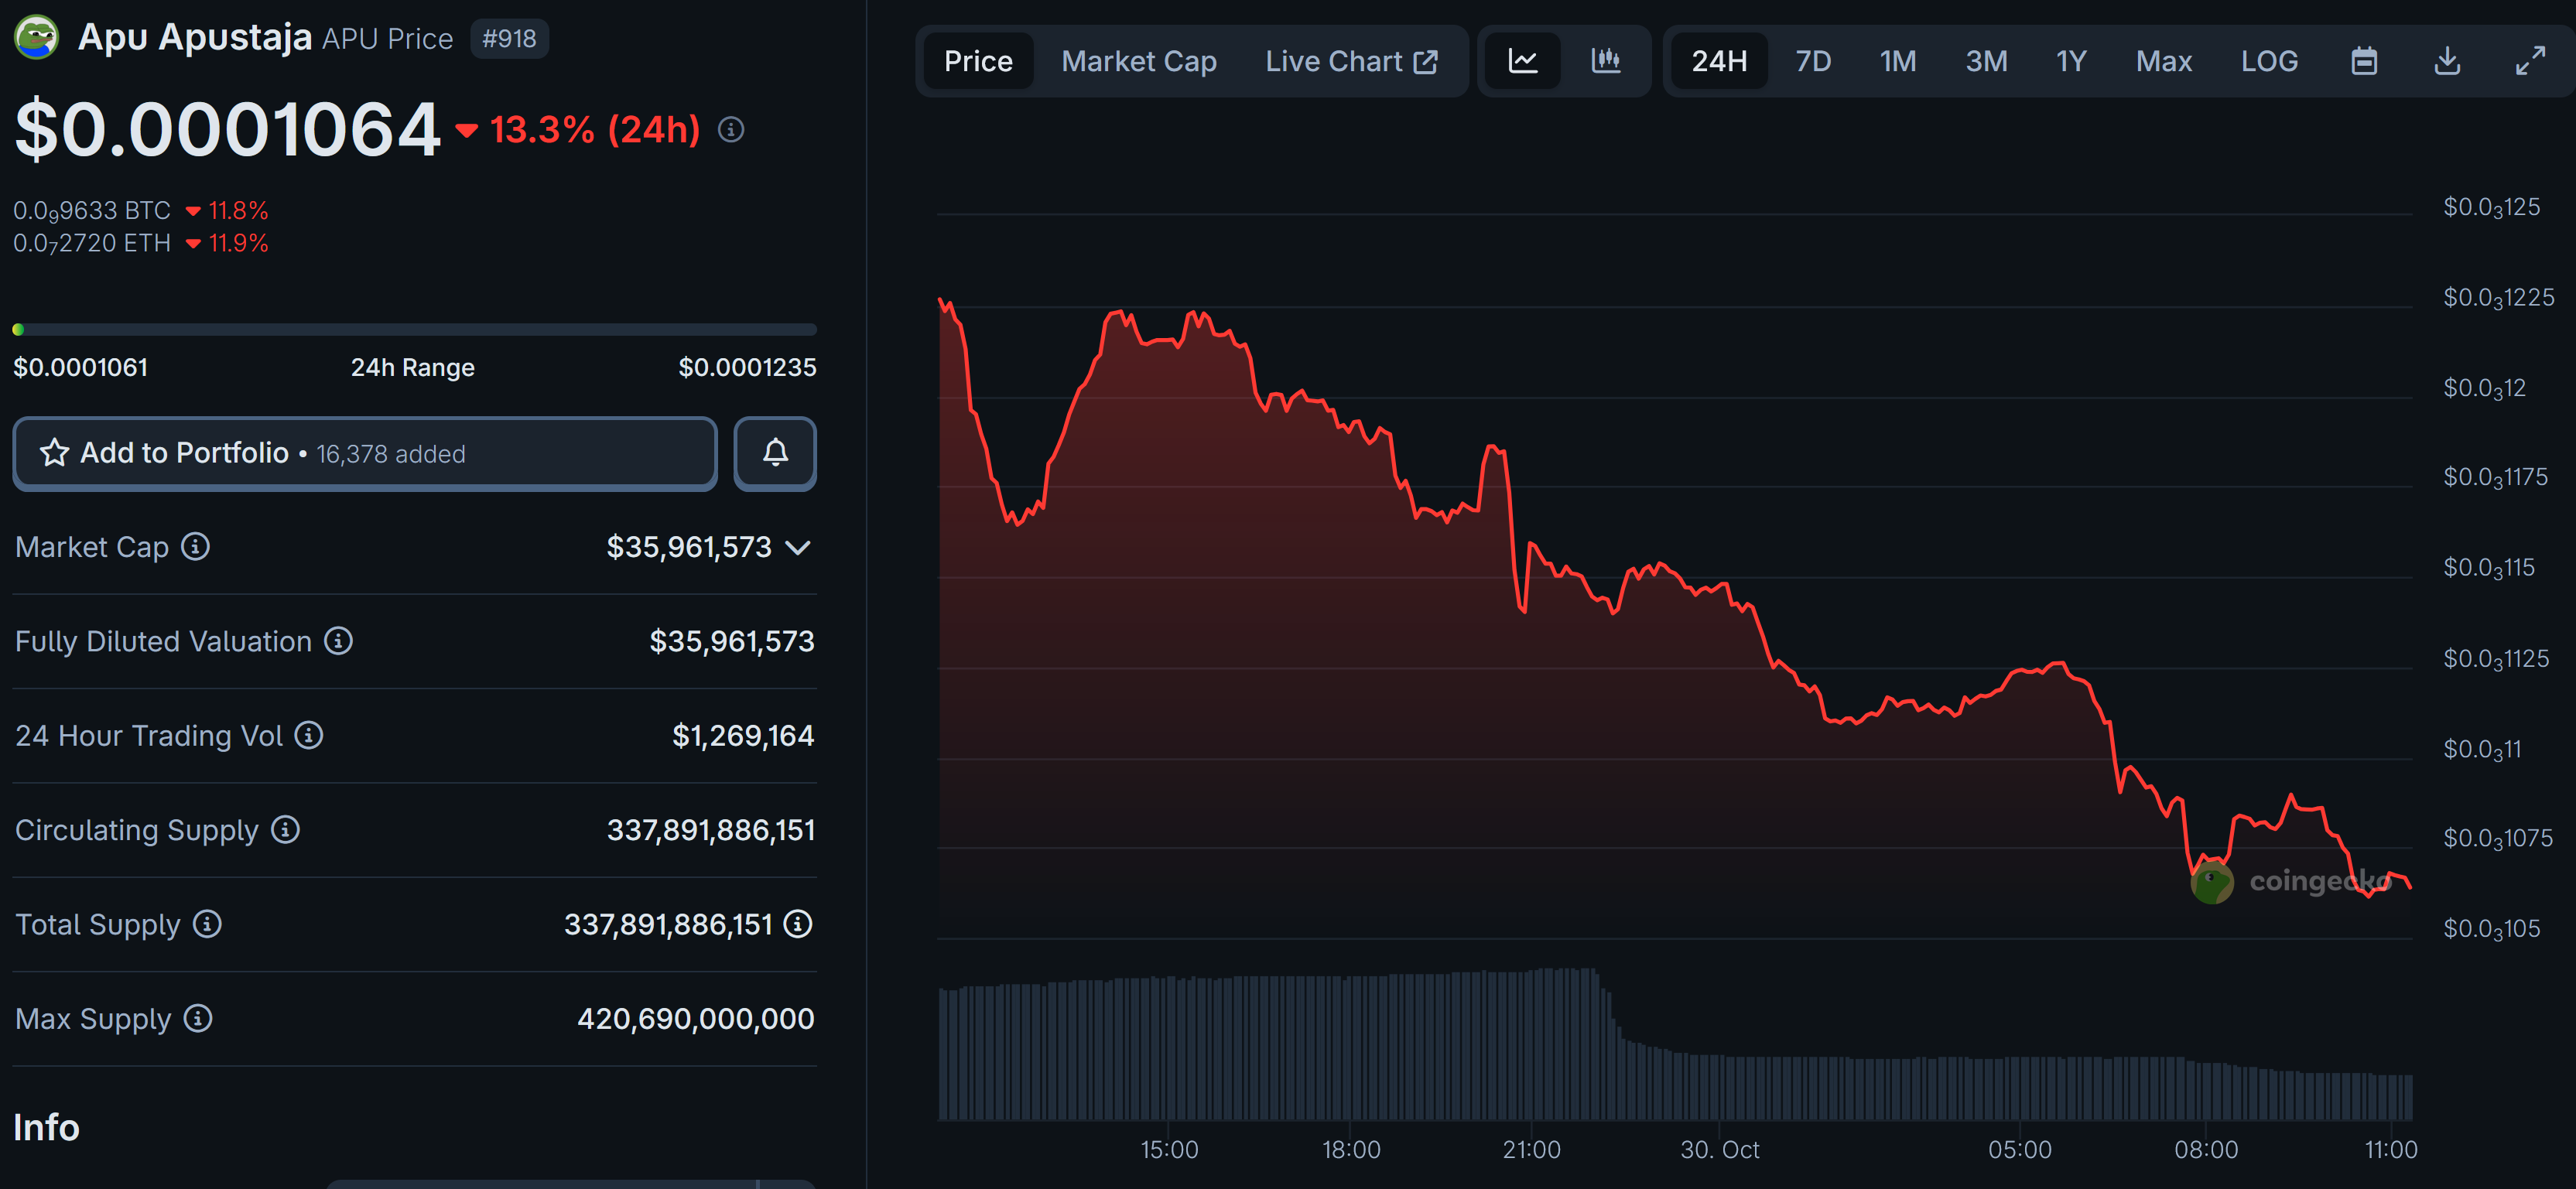Click the info icon beside Market Cap
This screenshot has width=2576, height=1189.
[x=195, y=546]
